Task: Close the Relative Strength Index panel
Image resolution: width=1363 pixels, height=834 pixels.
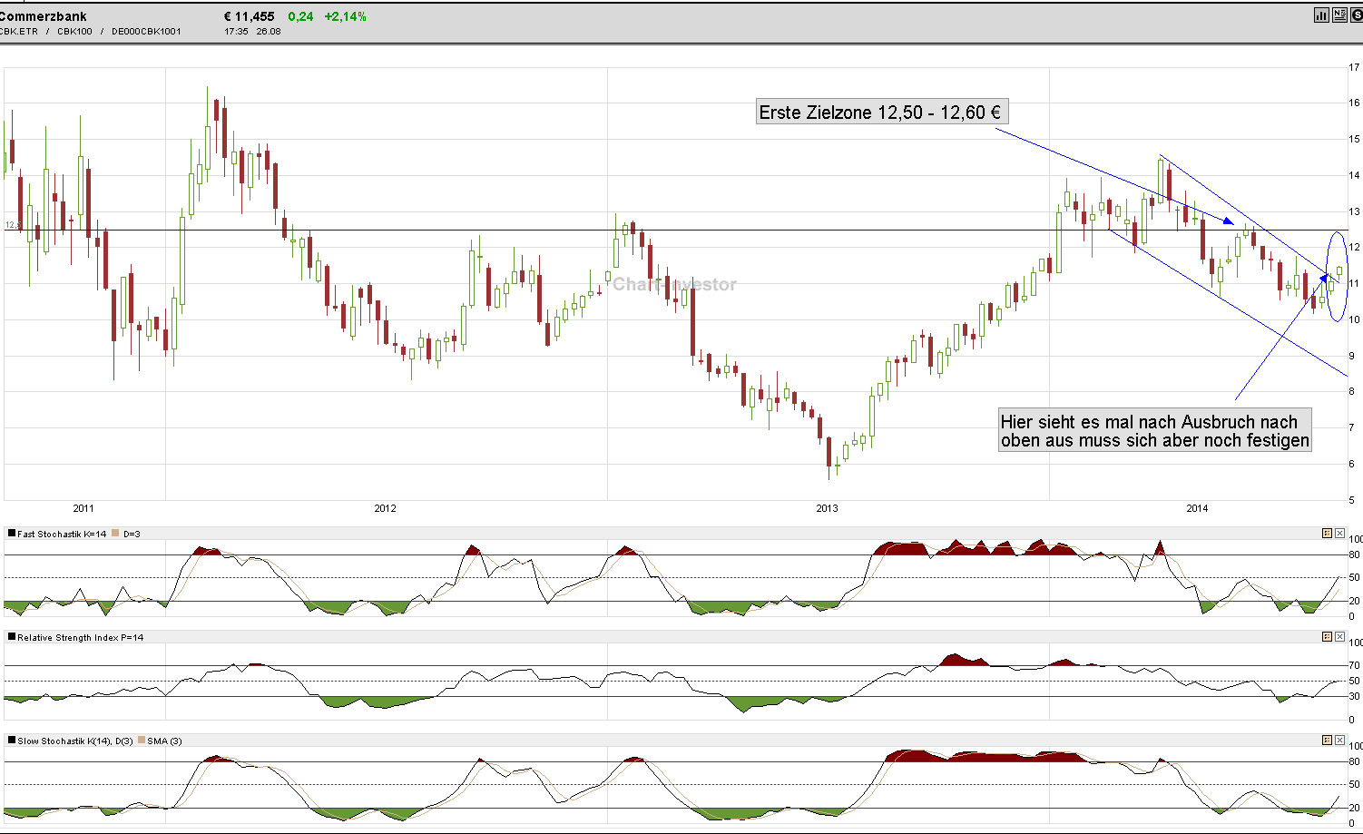Action: [1339, 637]
